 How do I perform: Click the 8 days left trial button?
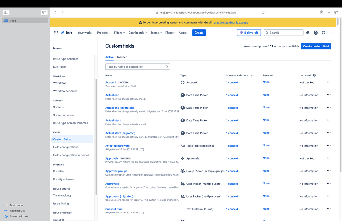(x=249, y=33)
